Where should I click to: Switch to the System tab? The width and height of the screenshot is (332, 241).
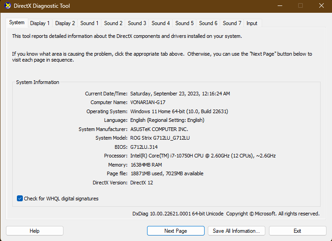tap(17, 23)
